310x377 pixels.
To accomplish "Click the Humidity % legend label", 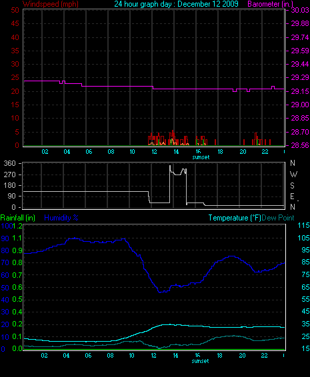I will pos(61,218).
